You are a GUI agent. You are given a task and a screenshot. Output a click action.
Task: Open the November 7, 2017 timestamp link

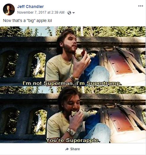[41, 12]
